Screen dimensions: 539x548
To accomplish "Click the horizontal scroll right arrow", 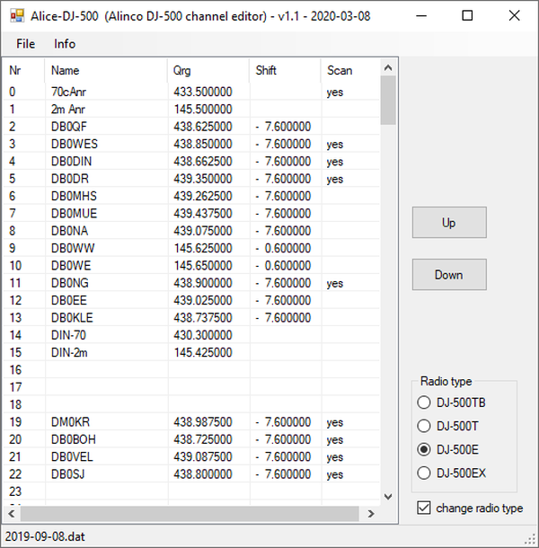I will tap(370, 514).
